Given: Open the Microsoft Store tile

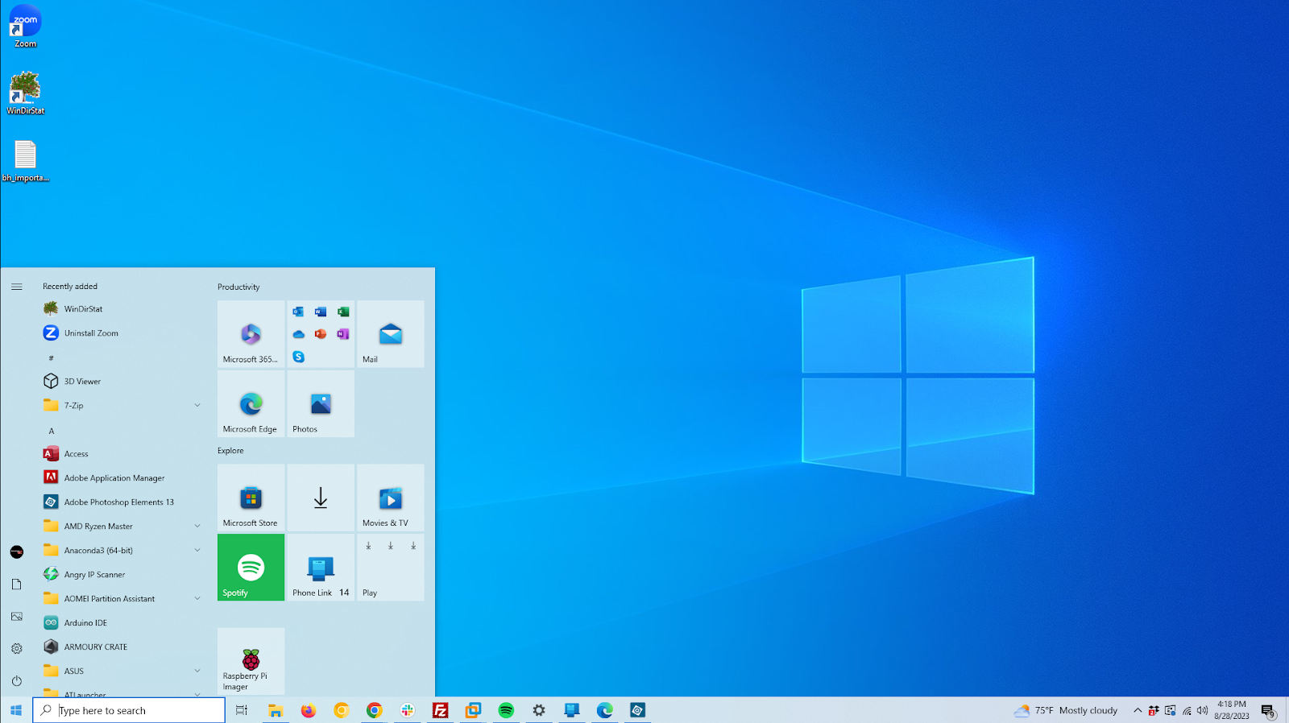Looking at the screenshot, I should point(251,498).
